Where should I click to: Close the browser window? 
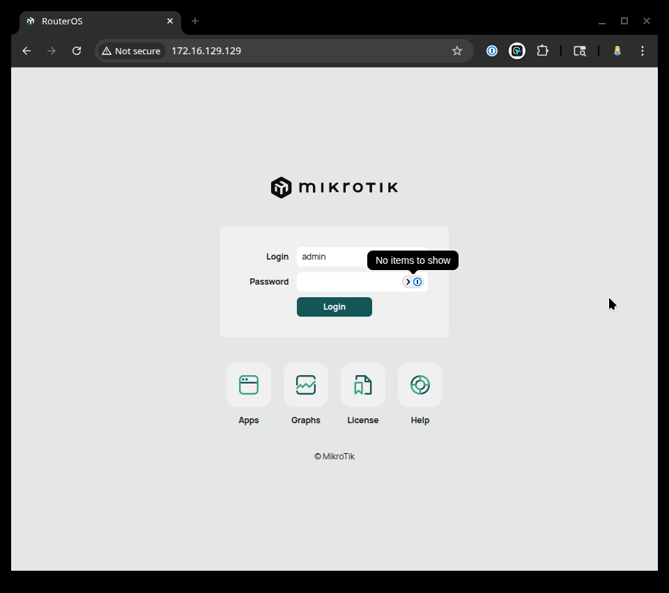click(647, 22)
